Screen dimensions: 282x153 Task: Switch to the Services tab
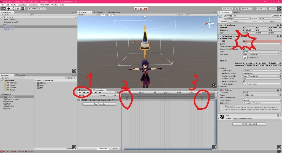click(237, 12)
